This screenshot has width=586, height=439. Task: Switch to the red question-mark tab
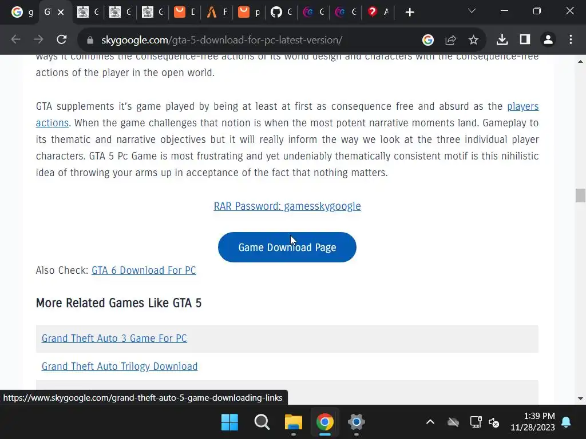[378, 13]
